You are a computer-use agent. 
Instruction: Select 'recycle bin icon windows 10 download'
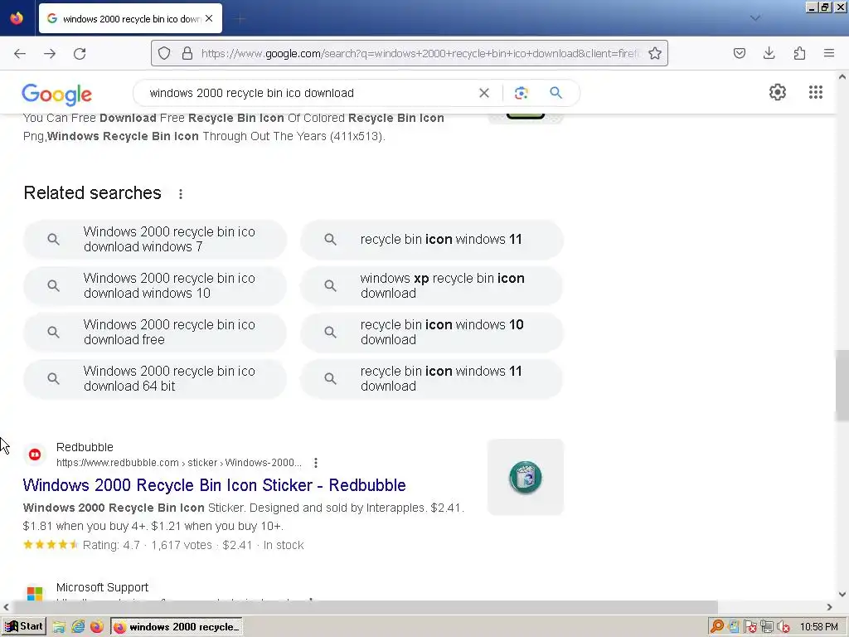(x=432, y=332)
